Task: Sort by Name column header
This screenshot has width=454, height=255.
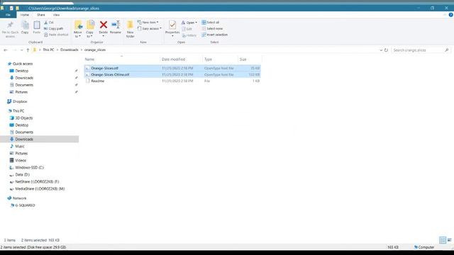Action: tap(121, 59)
